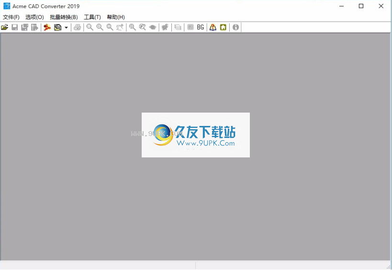Maximize the Acme CAD Converter window
Screen dimensions: 392x270
coord(361,6)
